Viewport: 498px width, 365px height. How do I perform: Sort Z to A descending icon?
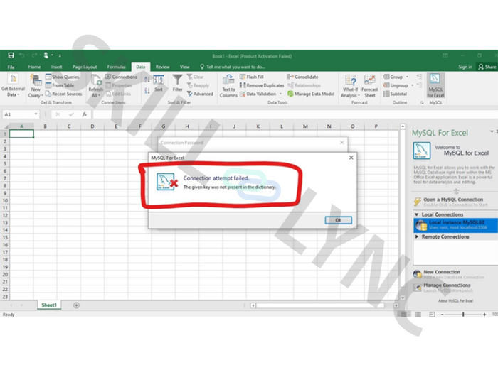click(147, 91)
